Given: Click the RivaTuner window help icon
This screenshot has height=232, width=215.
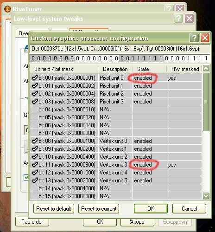Looking at the screenshot, I should pyautogui.click(x=169, y=8).
